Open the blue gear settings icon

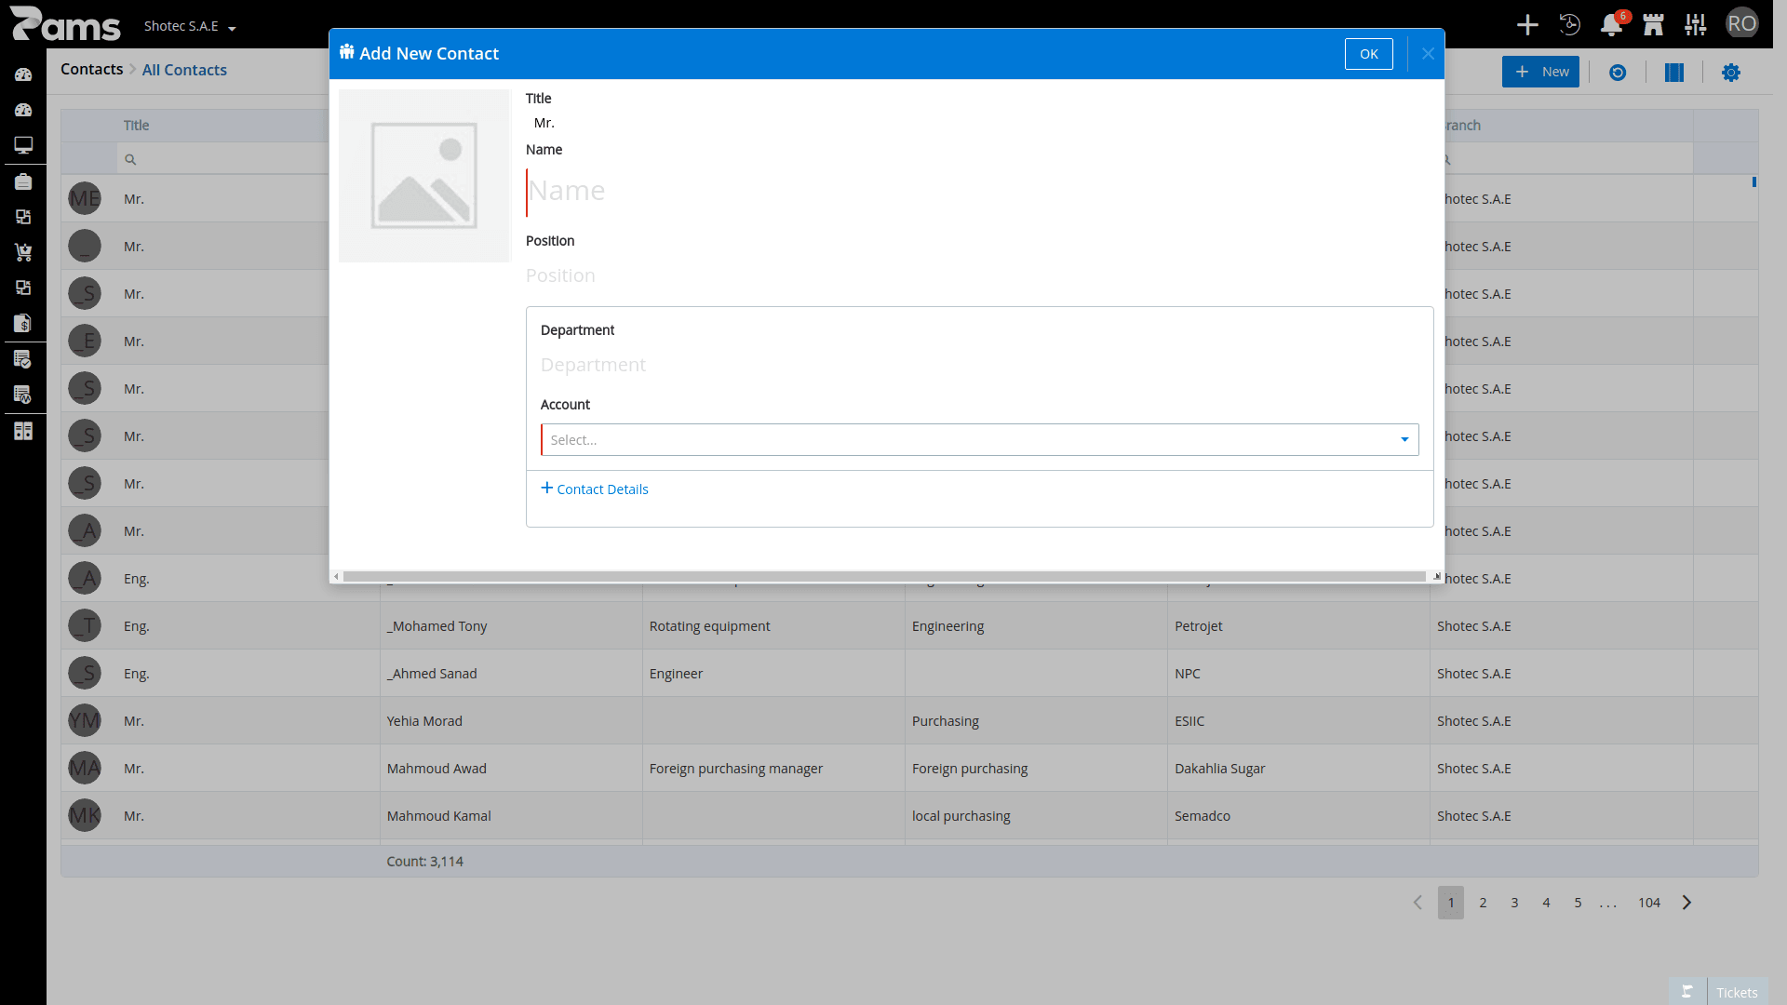[x=1731, y=73]
